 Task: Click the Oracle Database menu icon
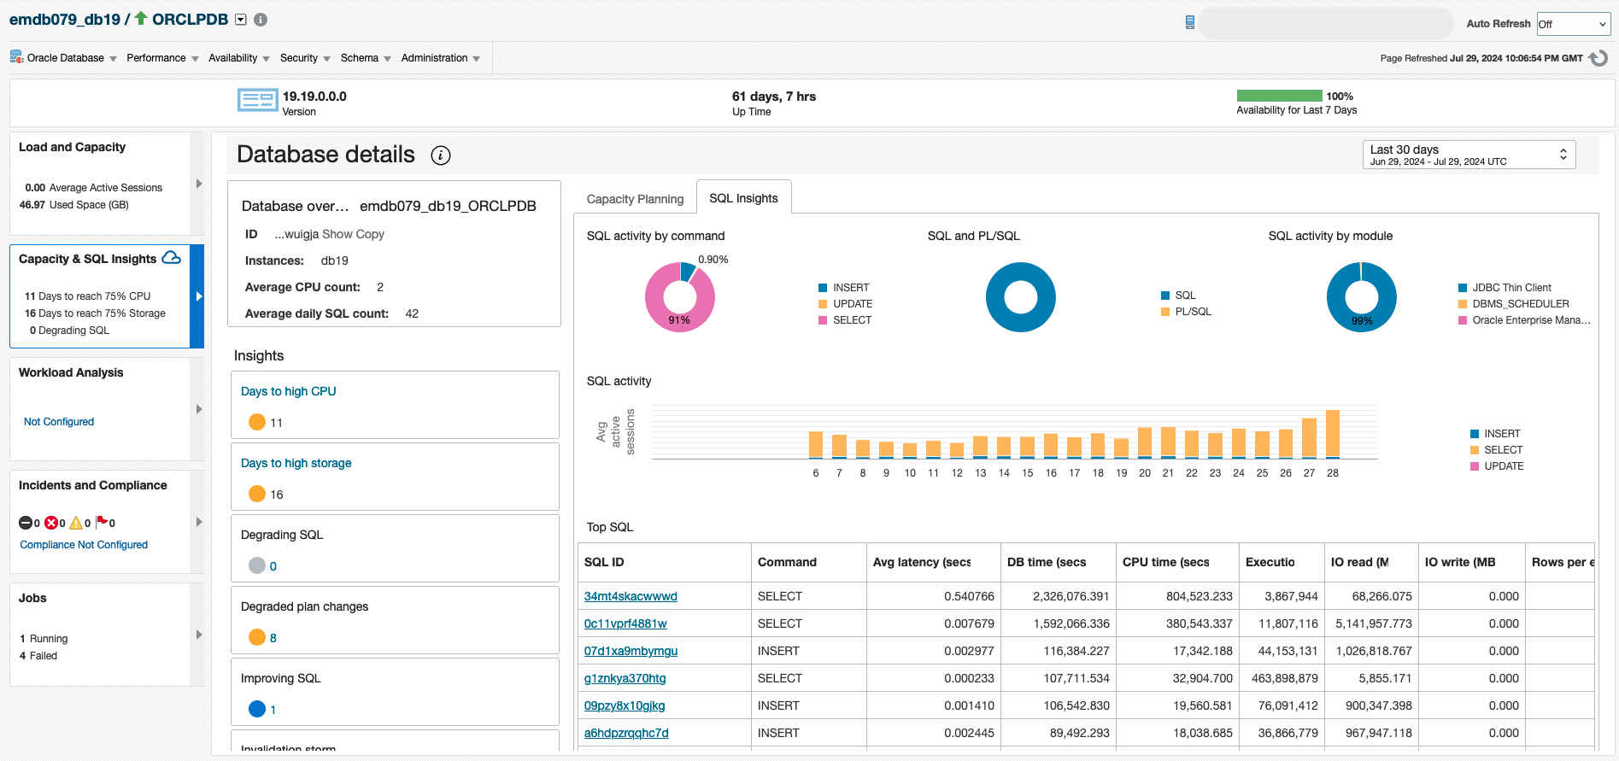pos(16,57)
